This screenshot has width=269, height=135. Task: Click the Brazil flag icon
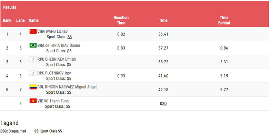[x=33, y=45]
